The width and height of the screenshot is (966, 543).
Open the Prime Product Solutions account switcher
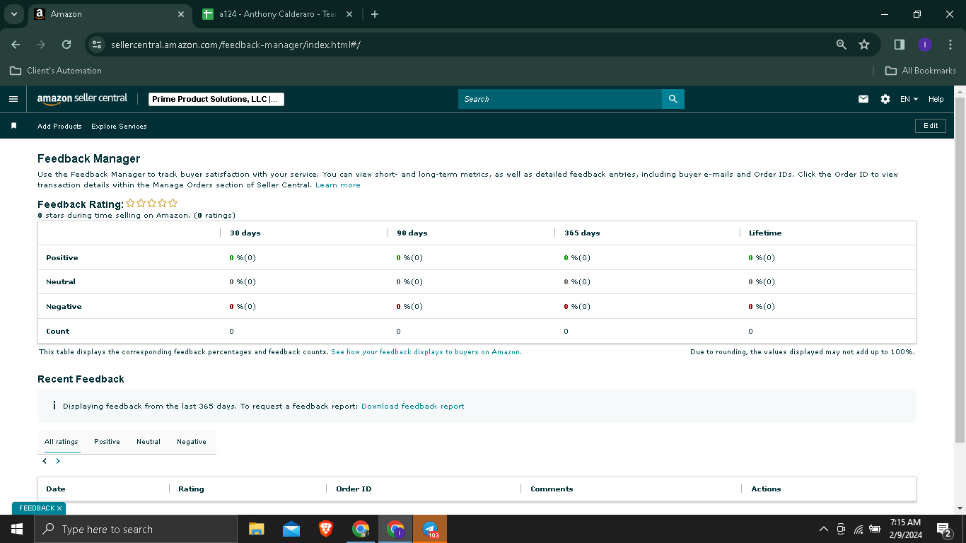tap(216, 99)
